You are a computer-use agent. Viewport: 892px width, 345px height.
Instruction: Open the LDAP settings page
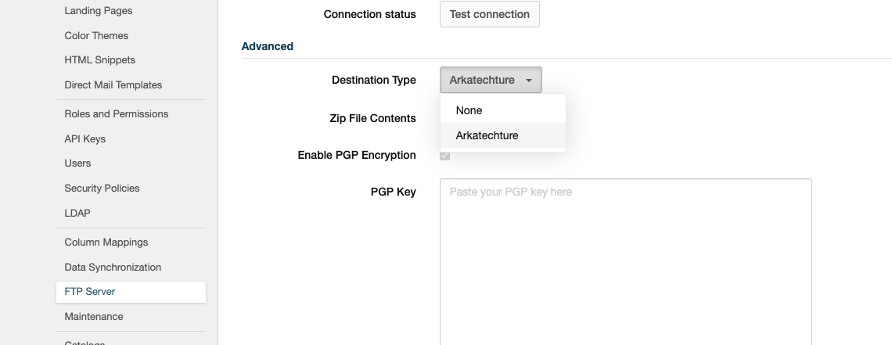(x=77, y=213)
